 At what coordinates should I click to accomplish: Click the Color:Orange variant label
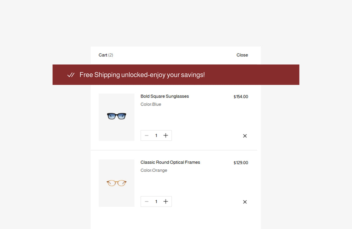(154, 171)
